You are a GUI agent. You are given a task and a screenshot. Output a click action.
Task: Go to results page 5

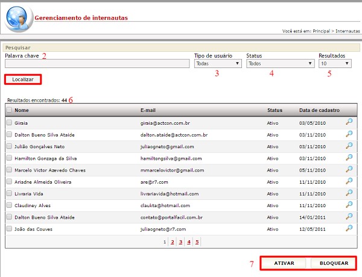click(x=197, y=242)
